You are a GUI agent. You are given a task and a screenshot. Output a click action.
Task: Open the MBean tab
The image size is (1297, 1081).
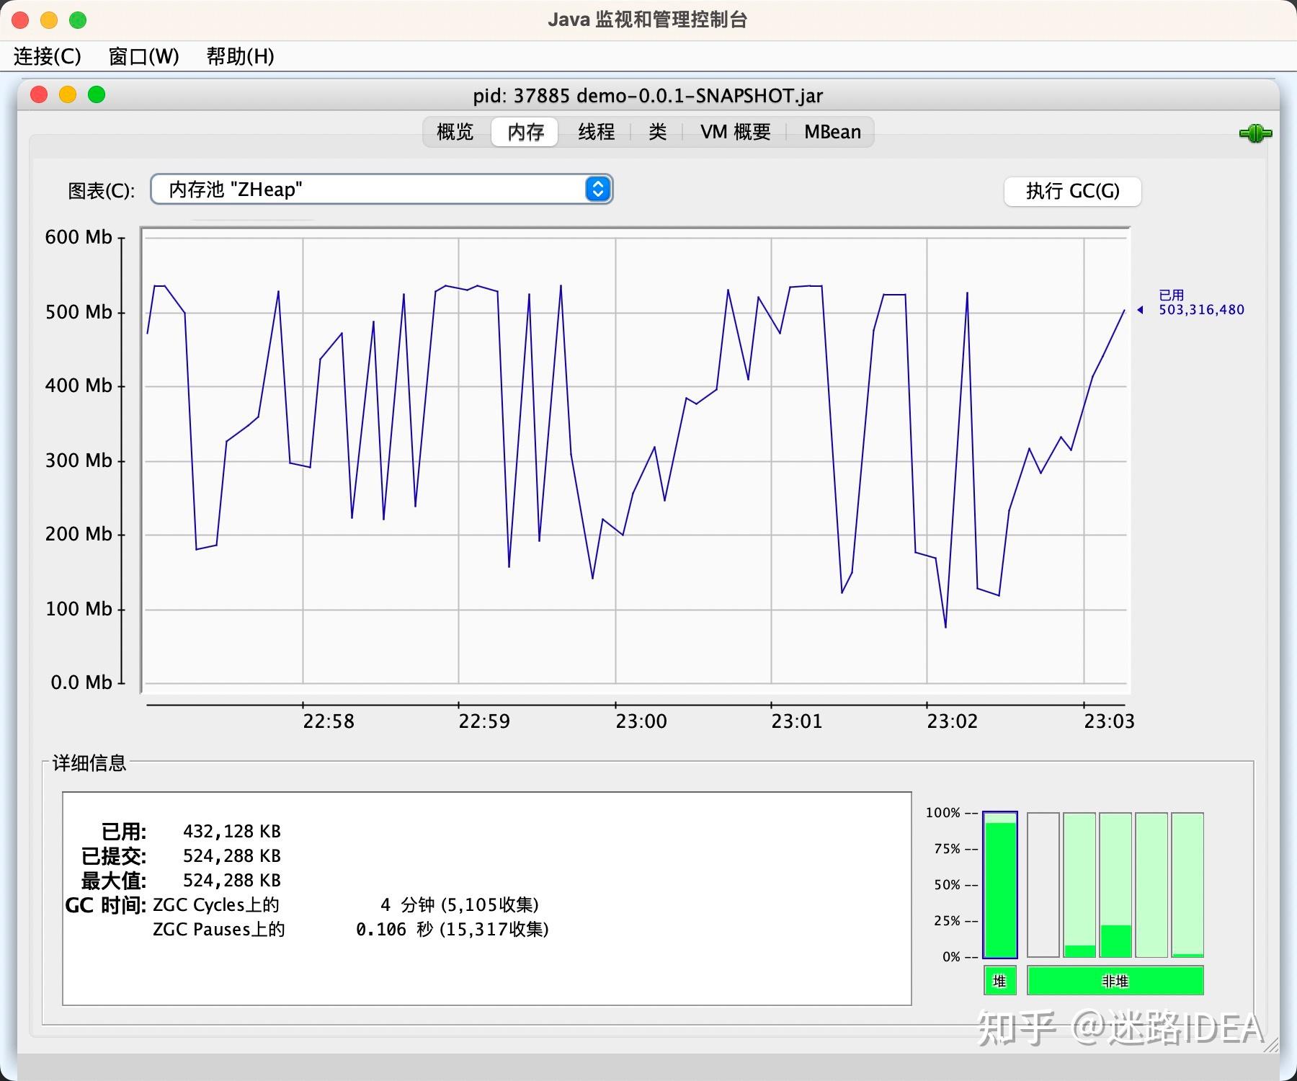[x=832, y=132]
